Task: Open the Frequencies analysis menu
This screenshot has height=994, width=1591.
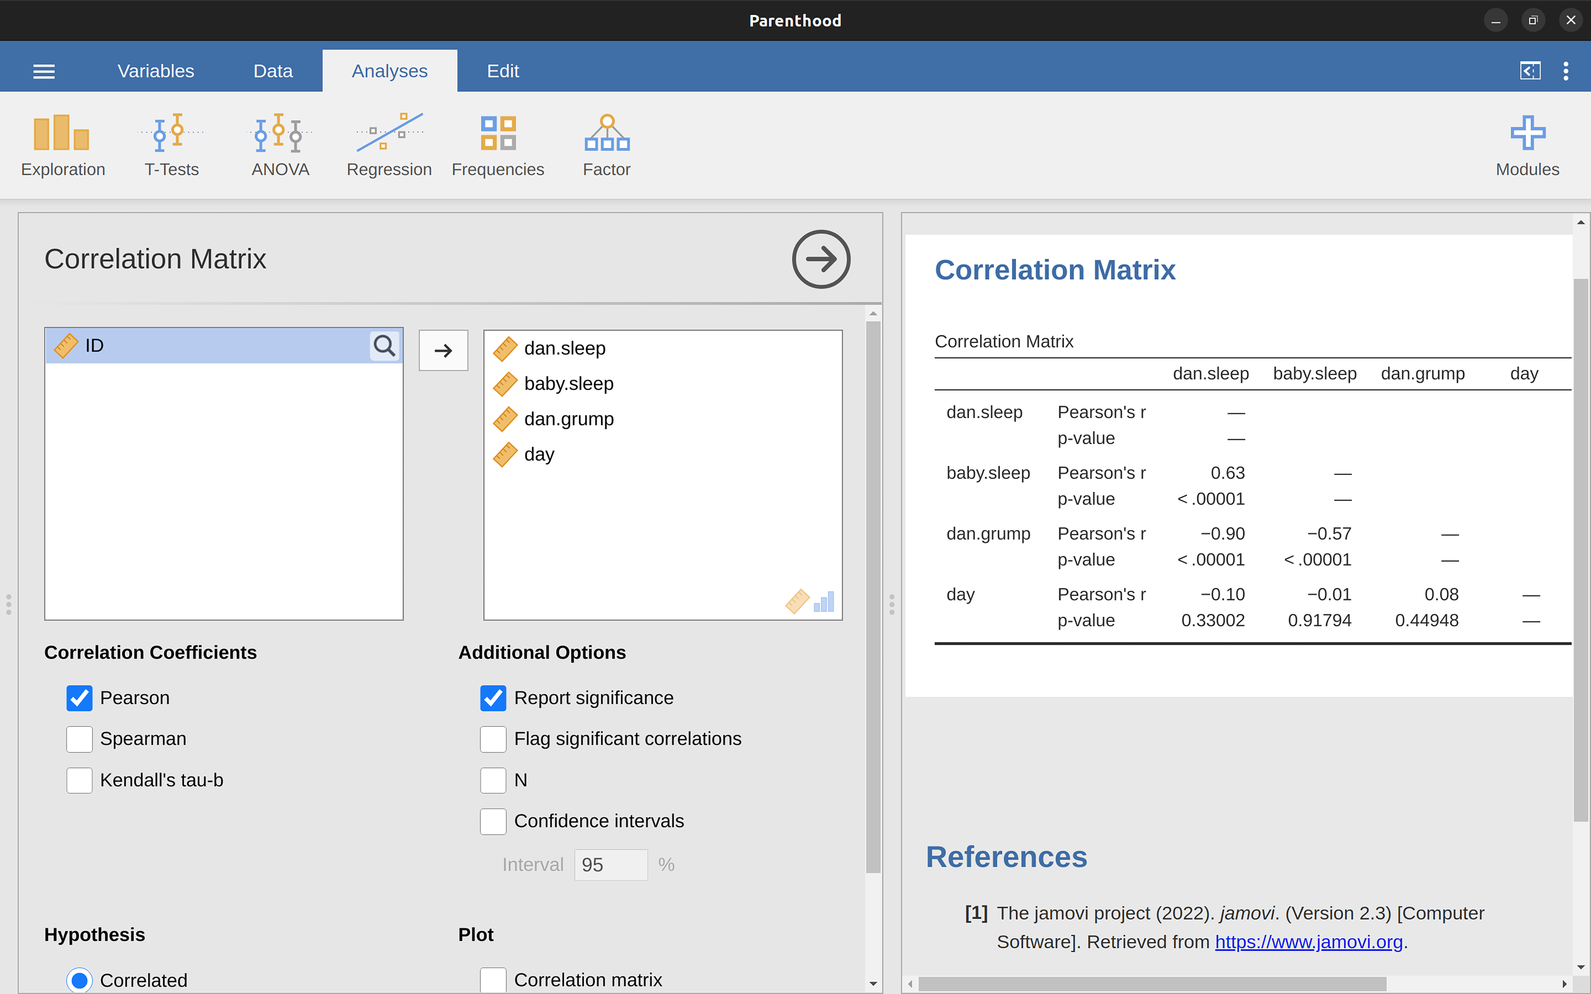Action: pos(497,145)
